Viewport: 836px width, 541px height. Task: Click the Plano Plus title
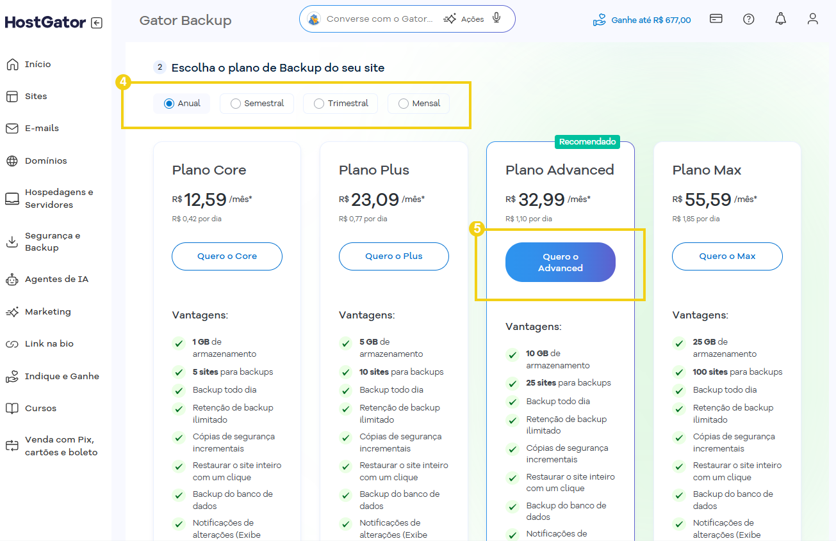pyautogui.click(x=374, y=170)
